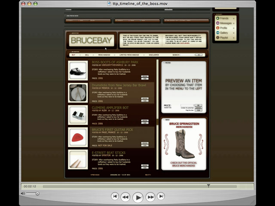Screen dimensions: 275x206
Task: Select the SELL navigation tab
Action: [87, 55]
